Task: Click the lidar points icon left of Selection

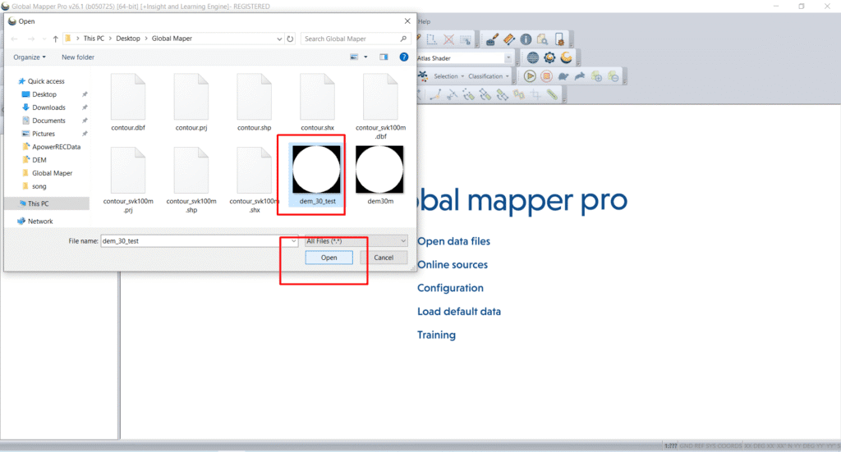Action: pos(423,76)
